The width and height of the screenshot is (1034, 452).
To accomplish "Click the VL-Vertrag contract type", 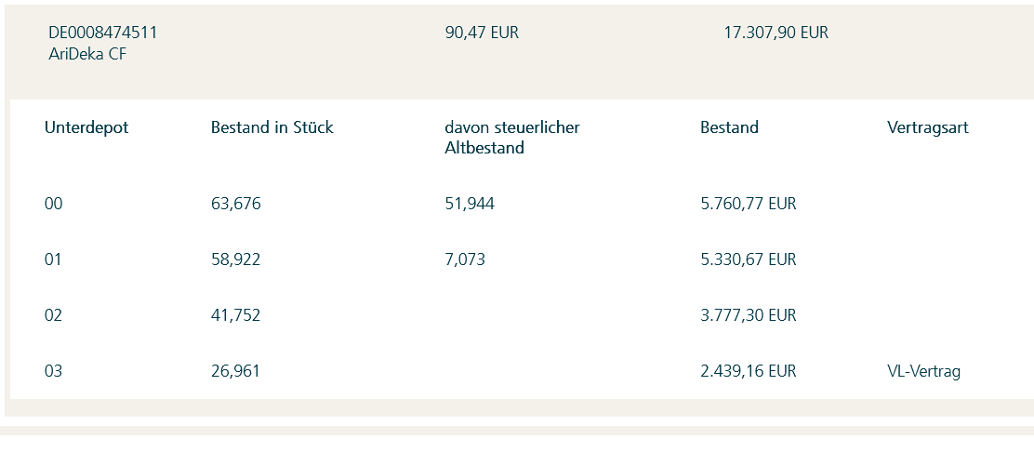I will point(923,371).
